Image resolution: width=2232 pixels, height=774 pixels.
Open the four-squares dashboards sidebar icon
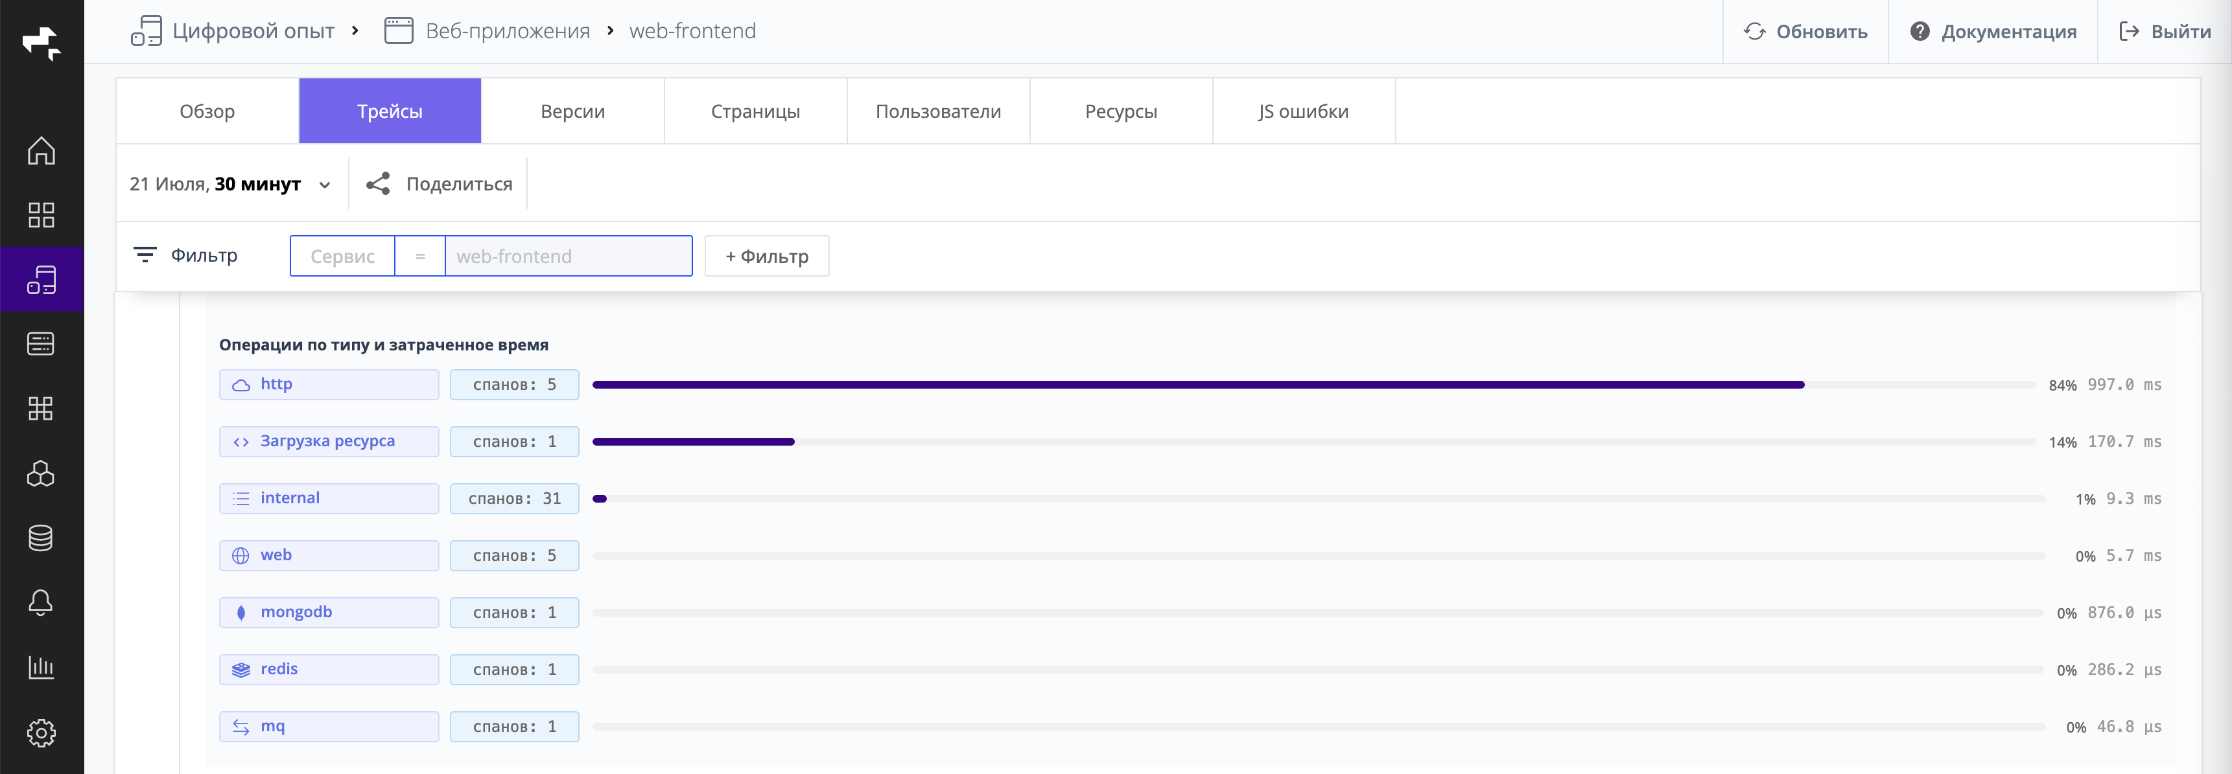(x=41, y=214)
